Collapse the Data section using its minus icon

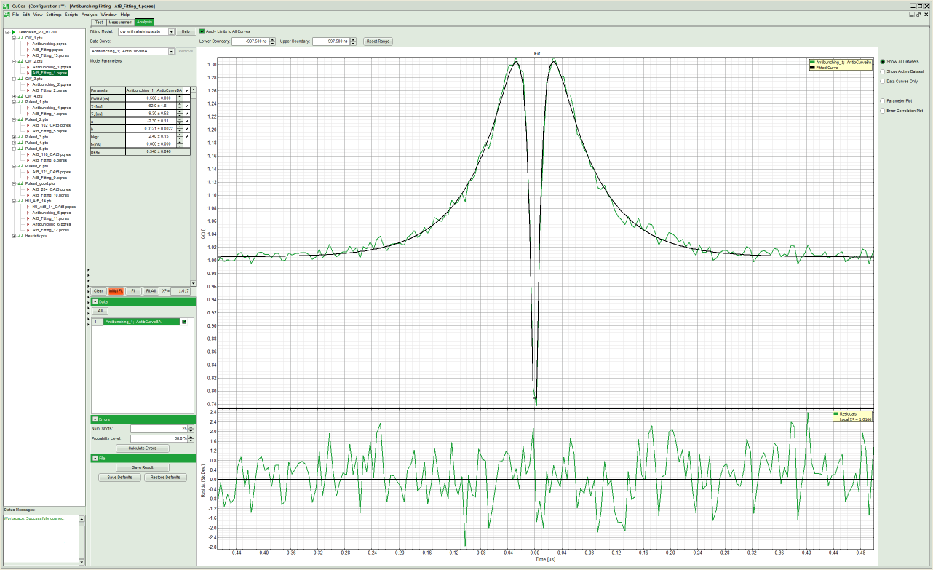point(95,301)
